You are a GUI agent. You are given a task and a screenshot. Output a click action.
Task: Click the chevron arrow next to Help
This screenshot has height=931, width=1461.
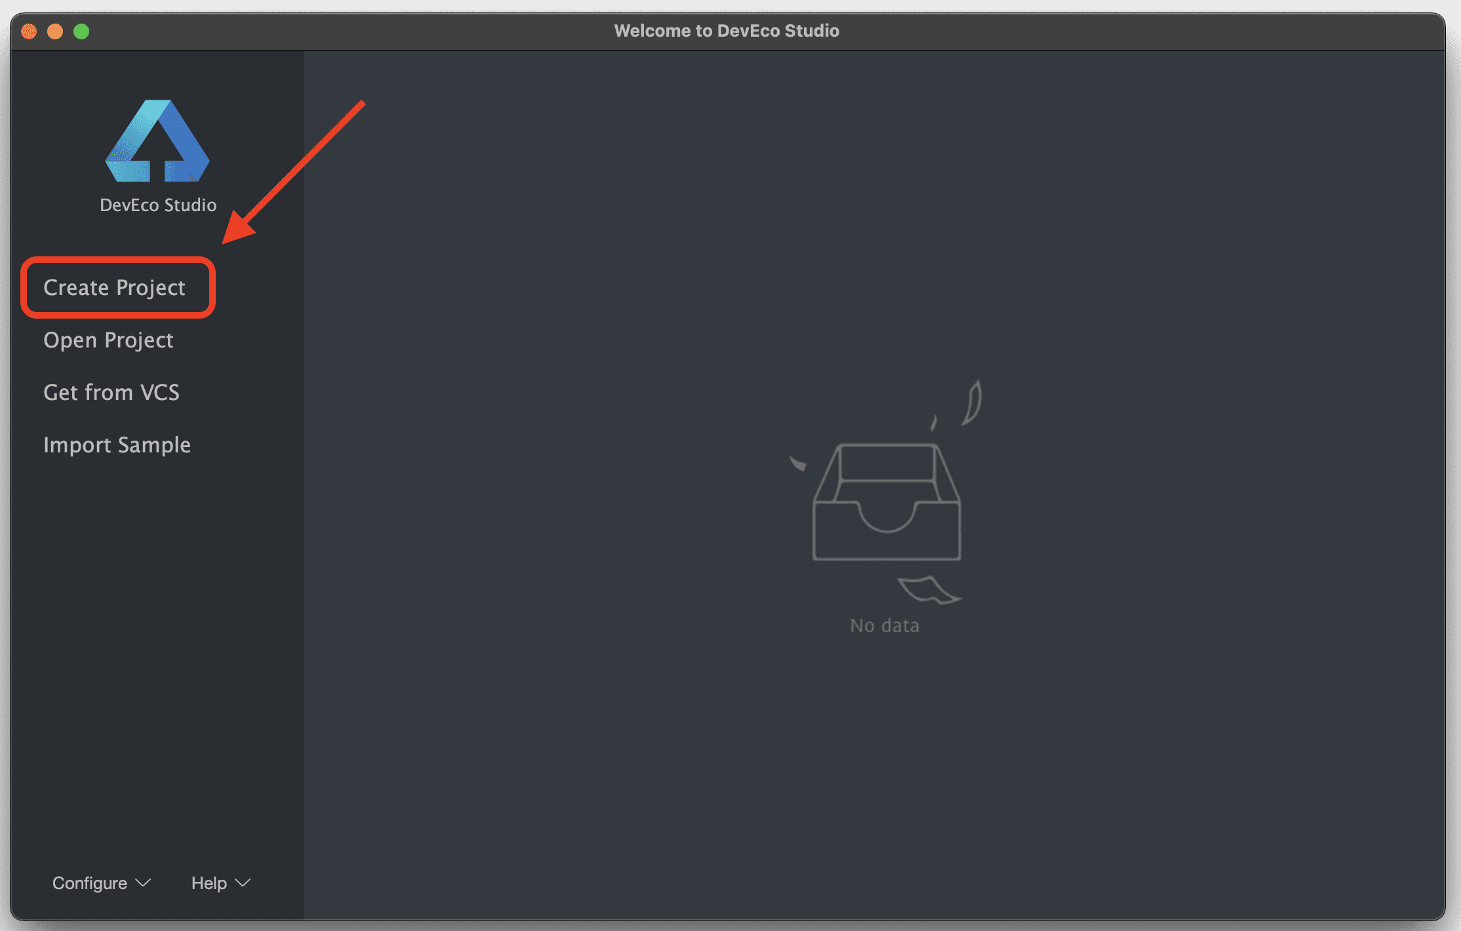[243, 883]
